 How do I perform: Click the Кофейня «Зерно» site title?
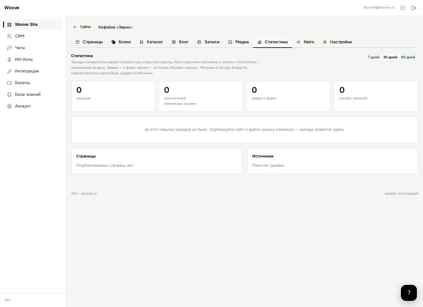point(115,27)
